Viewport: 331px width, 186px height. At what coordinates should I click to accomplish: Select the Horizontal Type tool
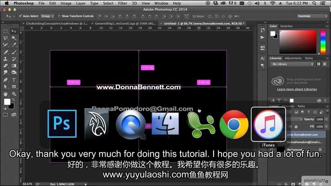[14, 80]
